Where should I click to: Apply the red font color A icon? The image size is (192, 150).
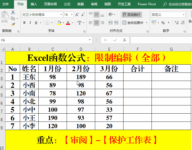pos(68,23)
